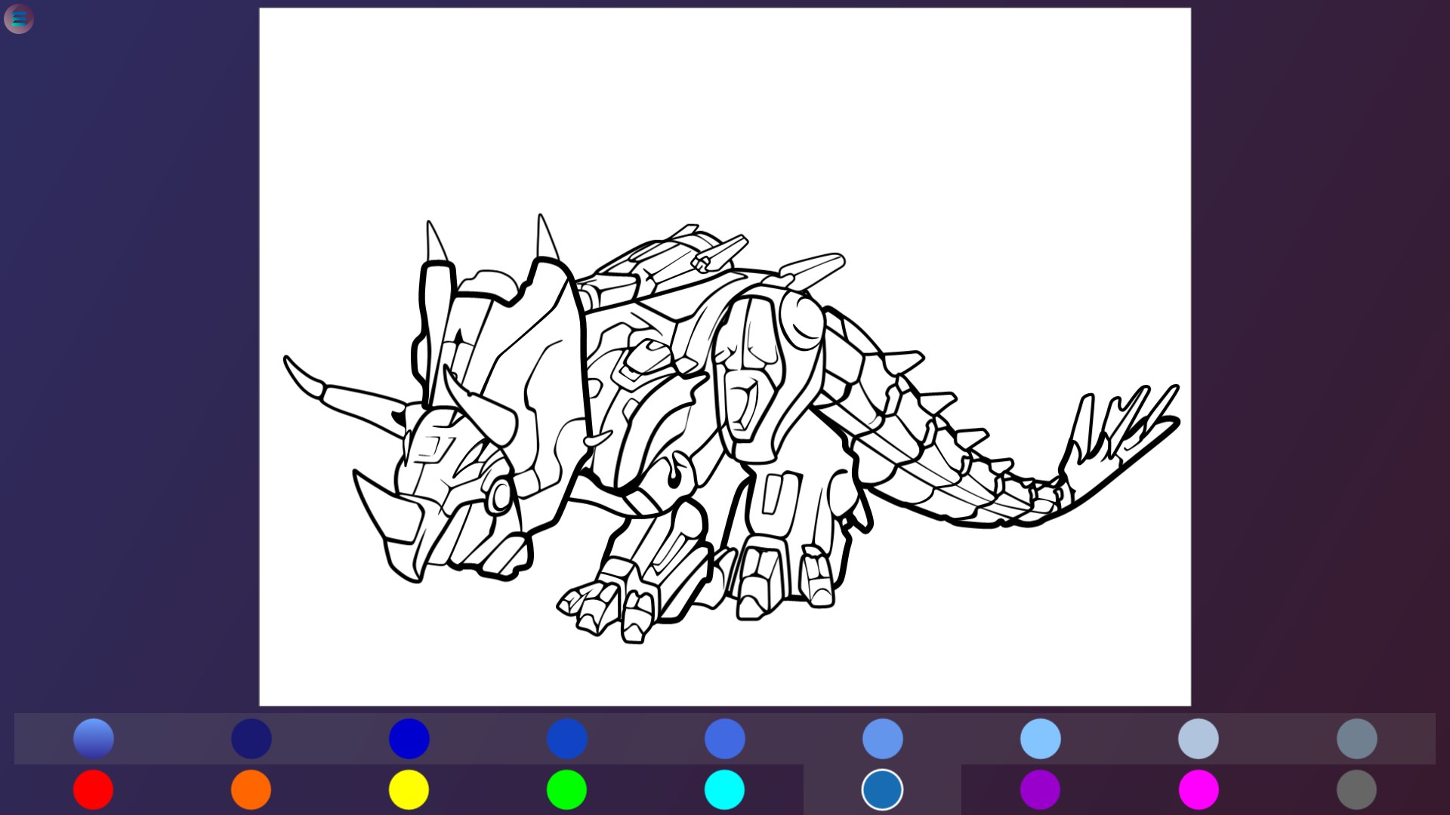Image resolution: width=1450 pixels, height=815 pixels.
Task: Choose the light sky blue shade
Action: 1040,738
